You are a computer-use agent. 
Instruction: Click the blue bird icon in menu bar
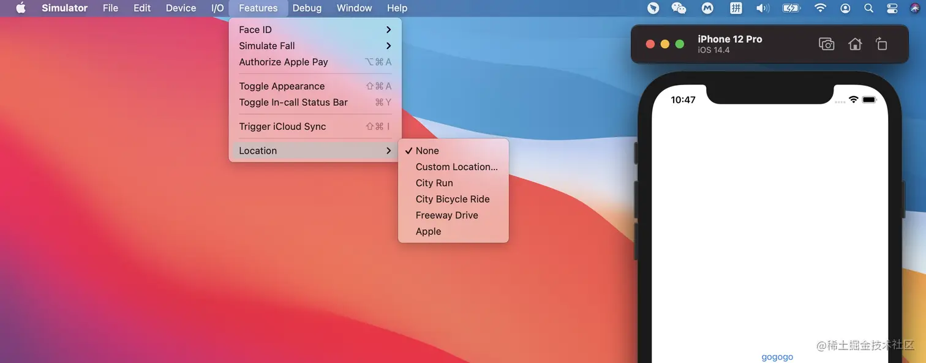(x=653, y=8)
